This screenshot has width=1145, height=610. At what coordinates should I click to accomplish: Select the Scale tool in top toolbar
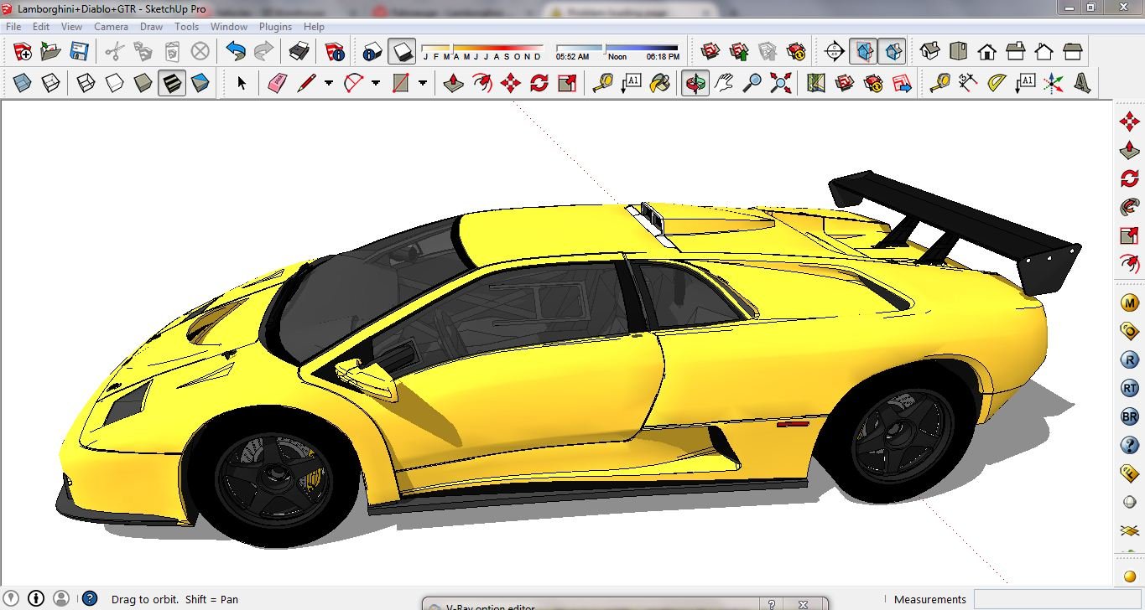pos(567,83)
